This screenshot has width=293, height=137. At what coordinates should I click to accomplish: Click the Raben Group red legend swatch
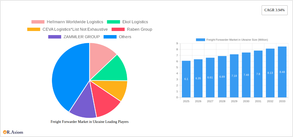point(118,29)
